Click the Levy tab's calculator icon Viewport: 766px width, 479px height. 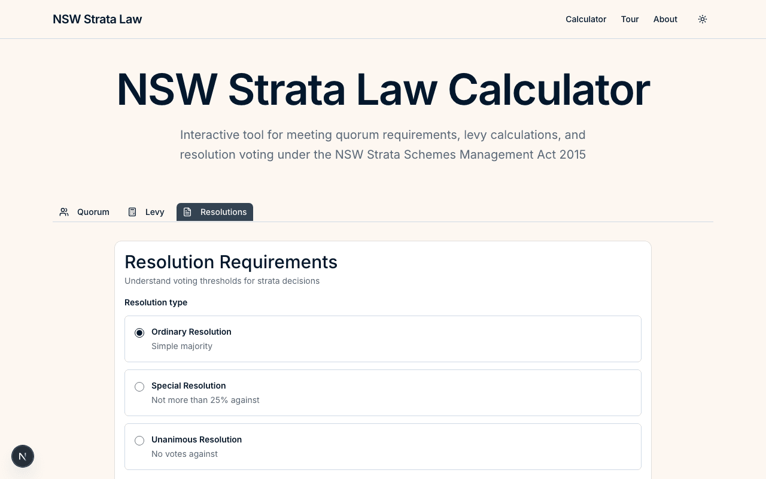[x=132, y=212]
